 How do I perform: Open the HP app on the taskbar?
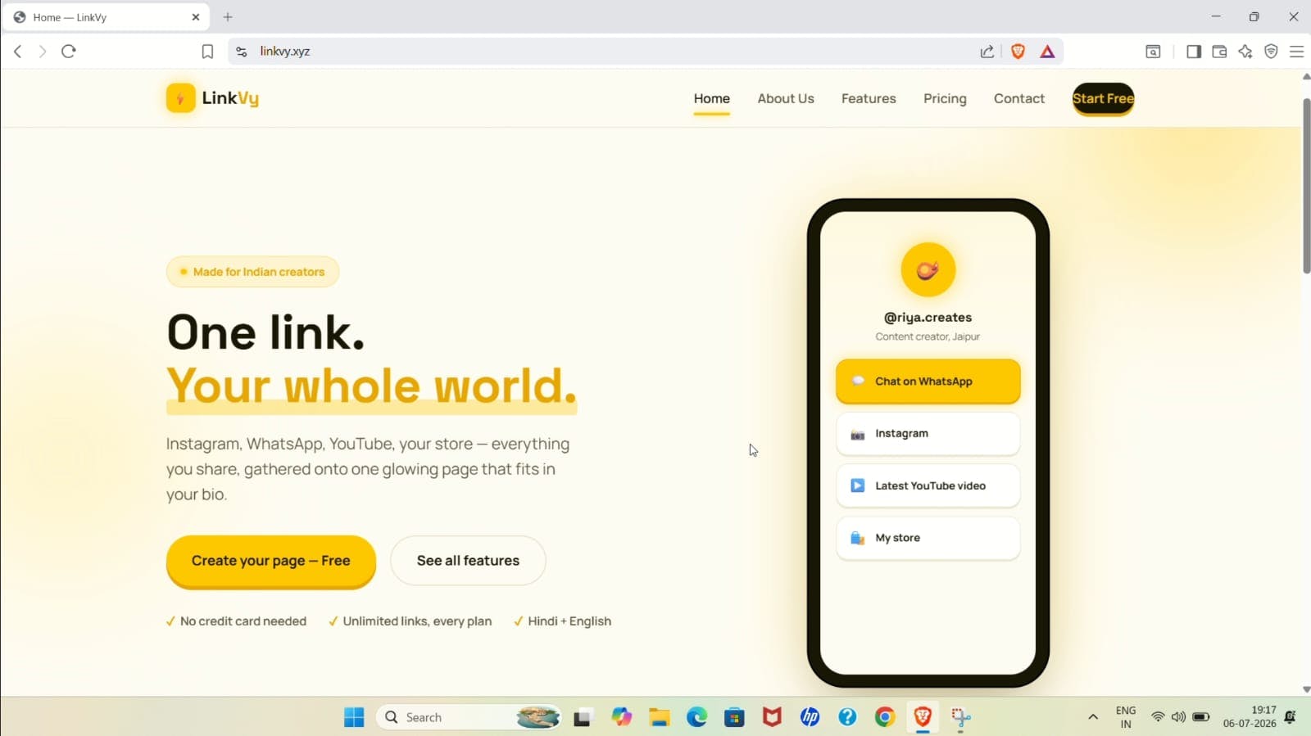[x=810, y=717]
